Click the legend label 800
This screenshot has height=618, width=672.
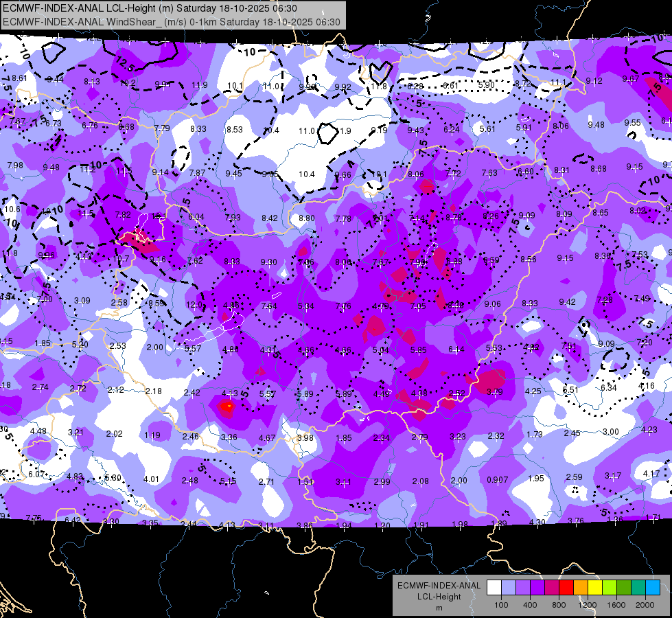coord(559,605)
